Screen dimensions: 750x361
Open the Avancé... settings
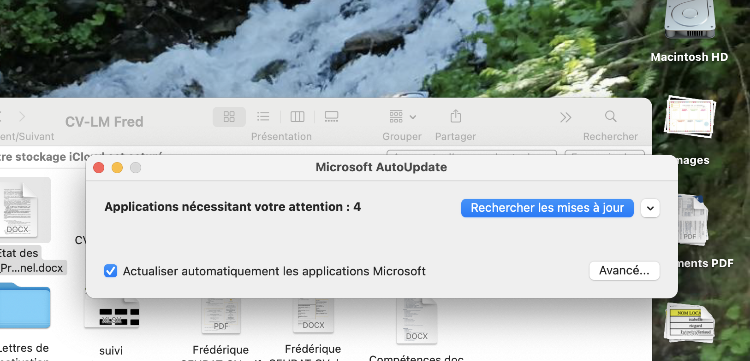coord(624,271)
